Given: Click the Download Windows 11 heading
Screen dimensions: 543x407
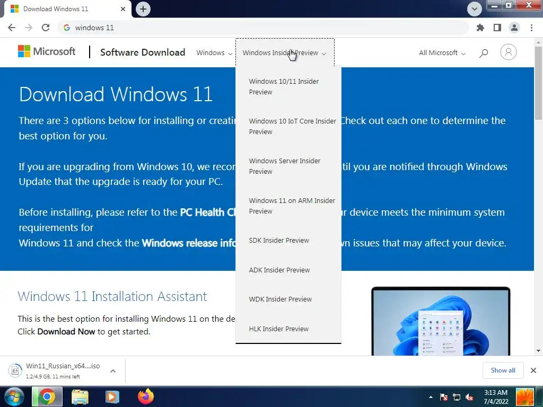Looking at the screenshot, I should tap(116, 94).
